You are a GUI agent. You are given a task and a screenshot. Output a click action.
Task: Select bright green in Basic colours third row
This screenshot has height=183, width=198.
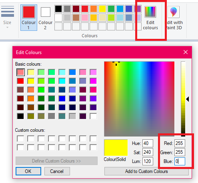(x=41, y=90)
